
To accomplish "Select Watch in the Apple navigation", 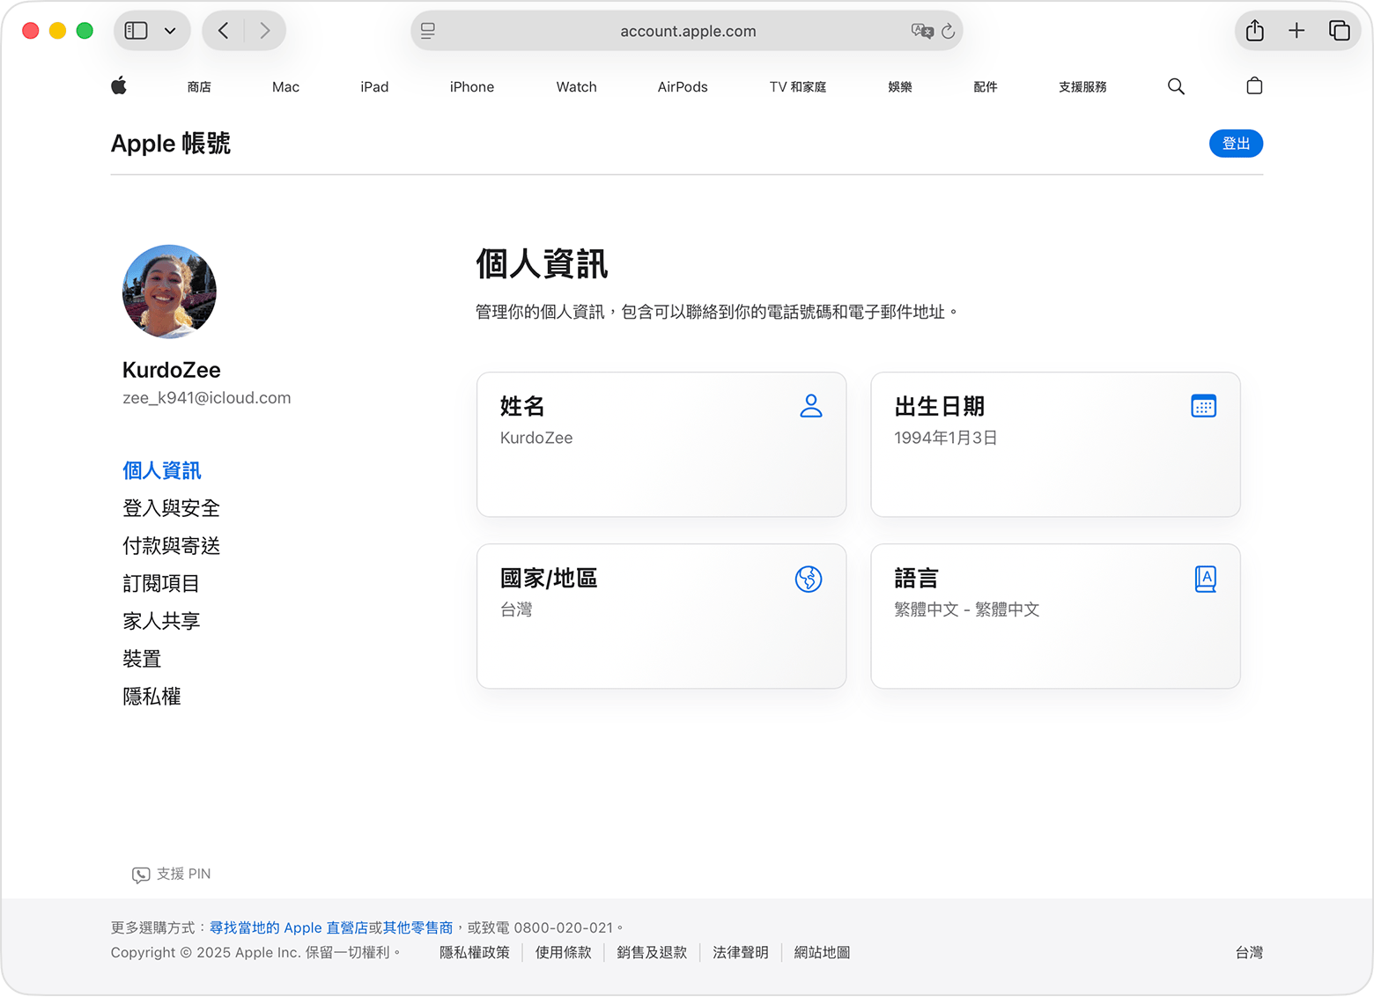I will pos(576,86).
